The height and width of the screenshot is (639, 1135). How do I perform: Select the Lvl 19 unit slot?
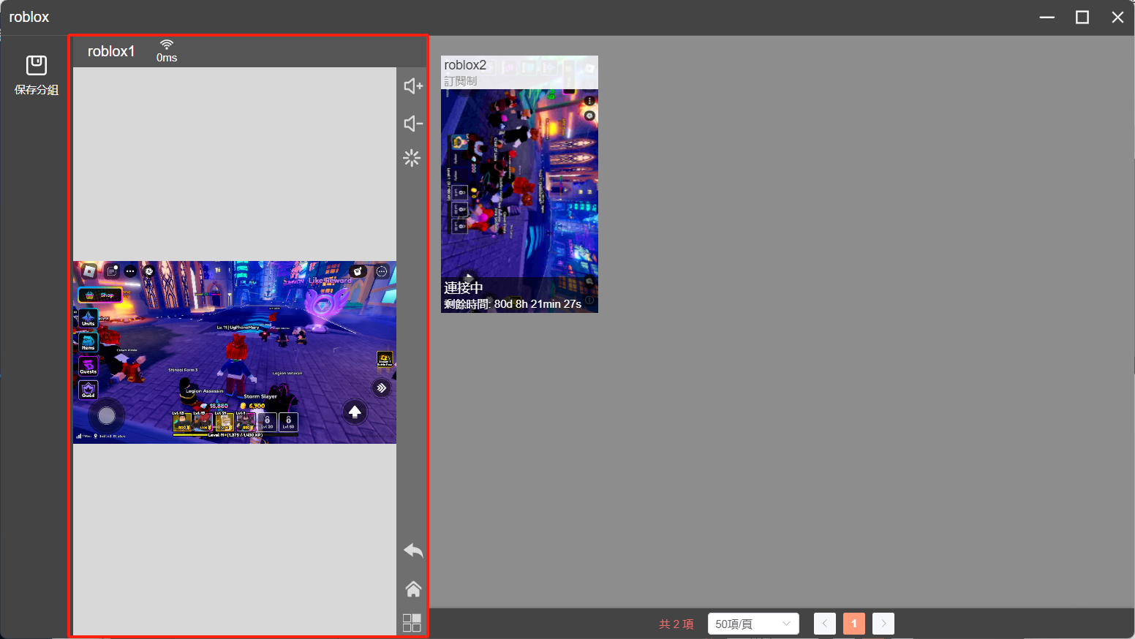tap(203, 422)
